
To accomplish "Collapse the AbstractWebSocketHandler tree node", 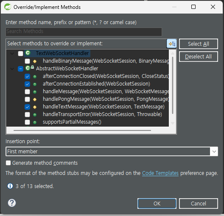I will click(12, 69).
